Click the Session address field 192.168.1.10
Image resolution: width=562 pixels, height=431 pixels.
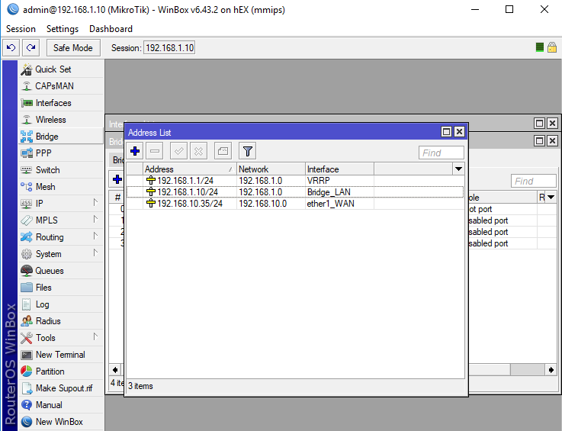[x=169, y=48]
